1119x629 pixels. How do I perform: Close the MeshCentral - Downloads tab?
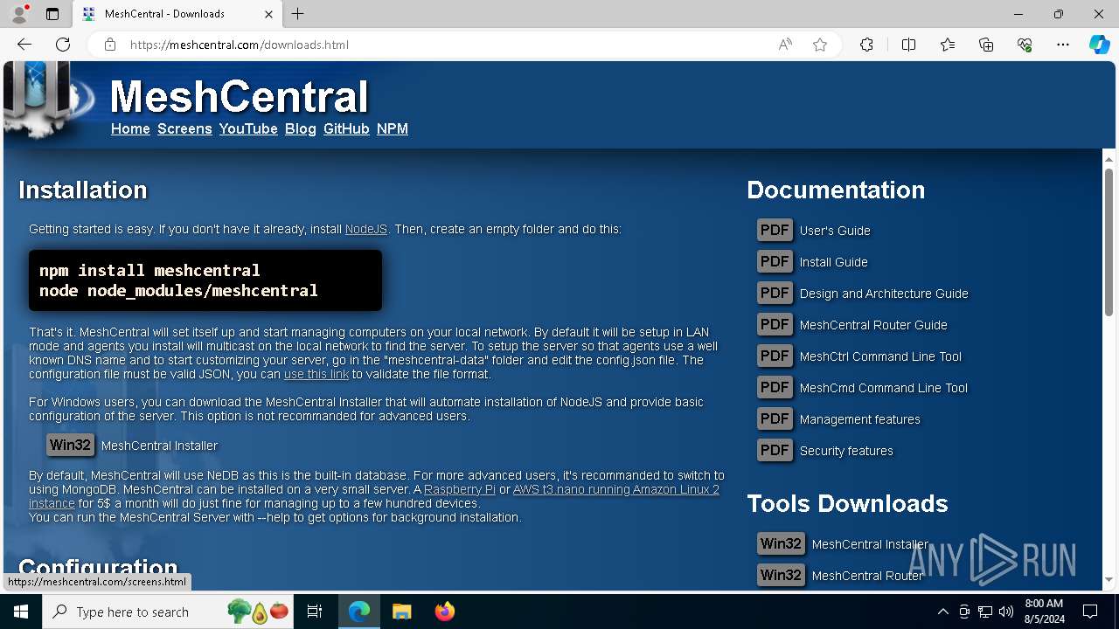(x=269, y=14)
